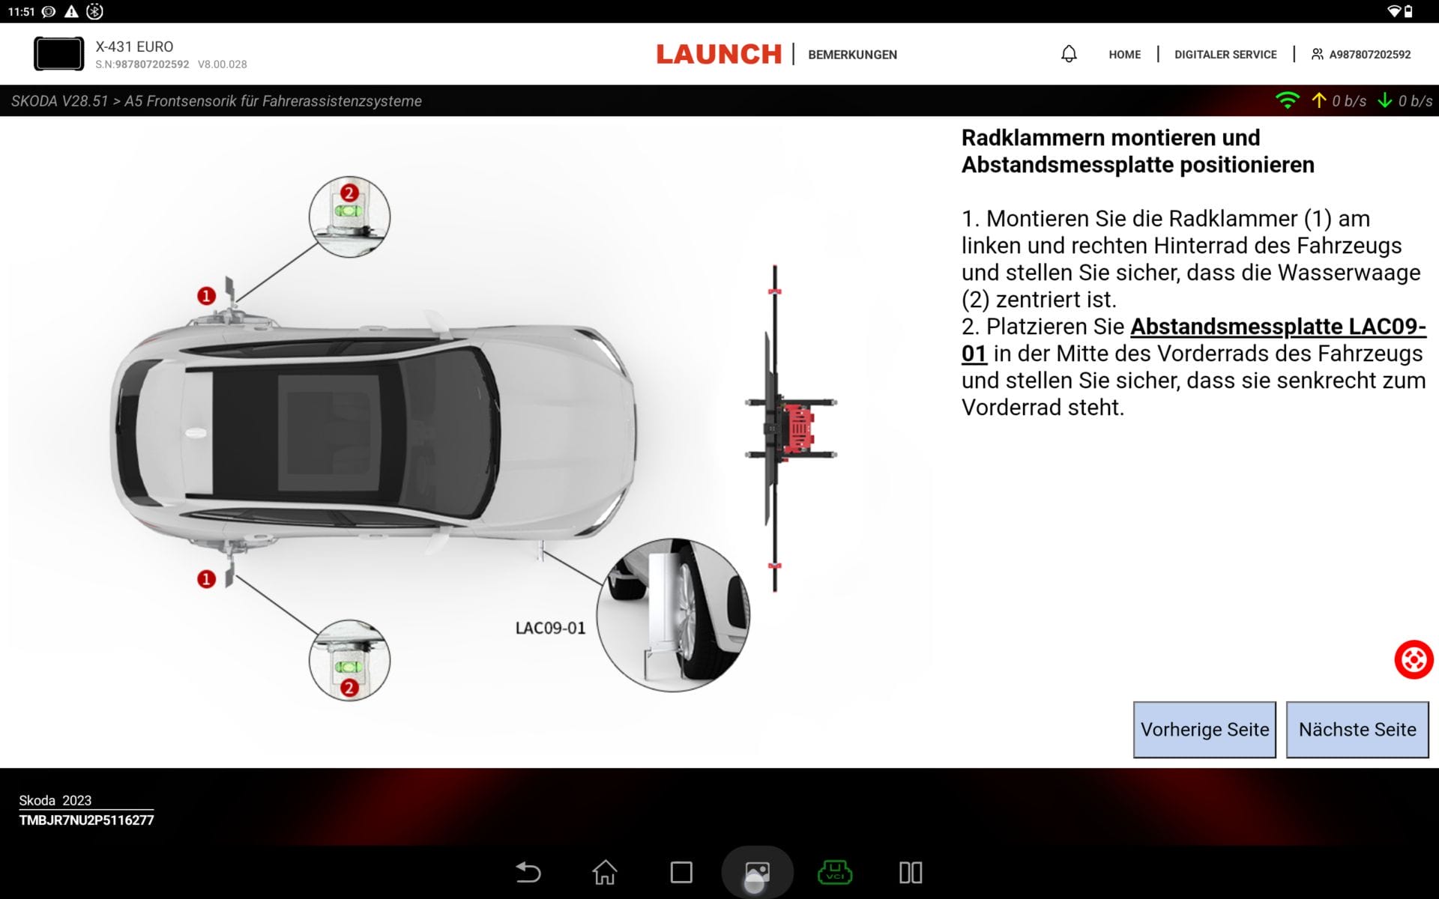The width and height of the screenshot is (1439, 899).
Task: Click the upload speed arrow indicator
Action: 1319,99
